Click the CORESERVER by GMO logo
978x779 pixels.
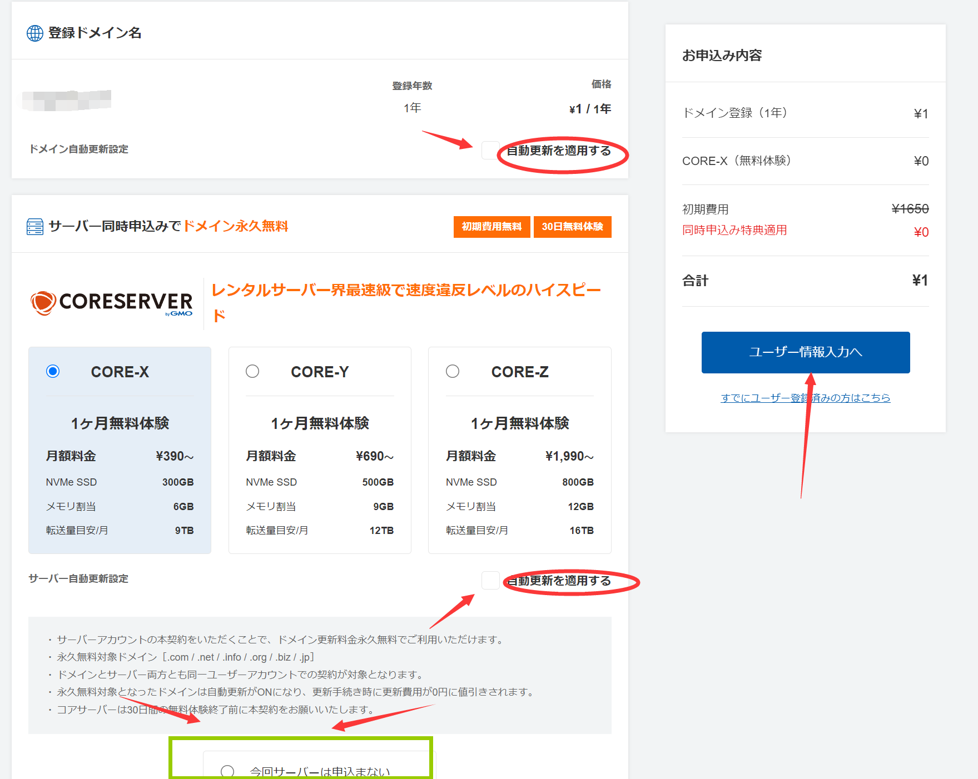tap(111, 302)
